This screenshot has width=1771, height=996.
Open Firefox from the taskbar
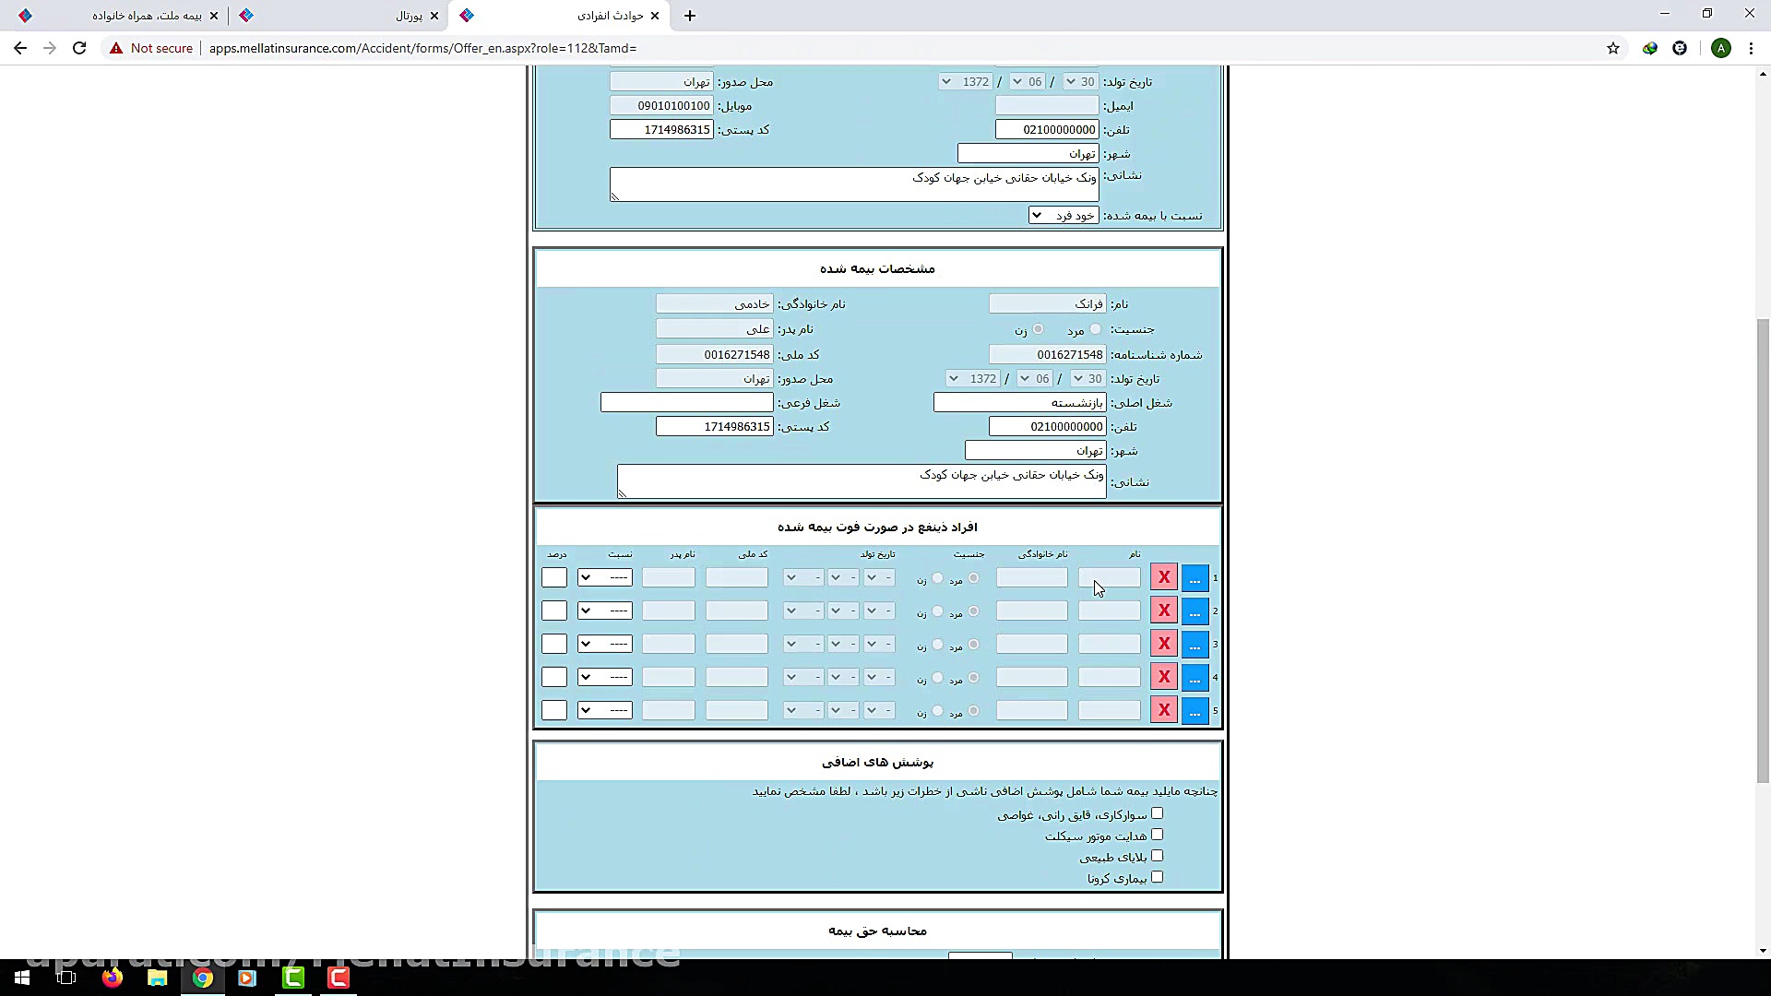pos(113,978)
